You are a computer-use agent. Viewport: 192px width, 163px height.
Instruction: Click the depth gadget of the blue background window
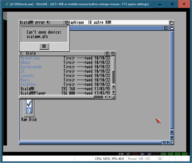pyautogui.click(x=171, y=28)
